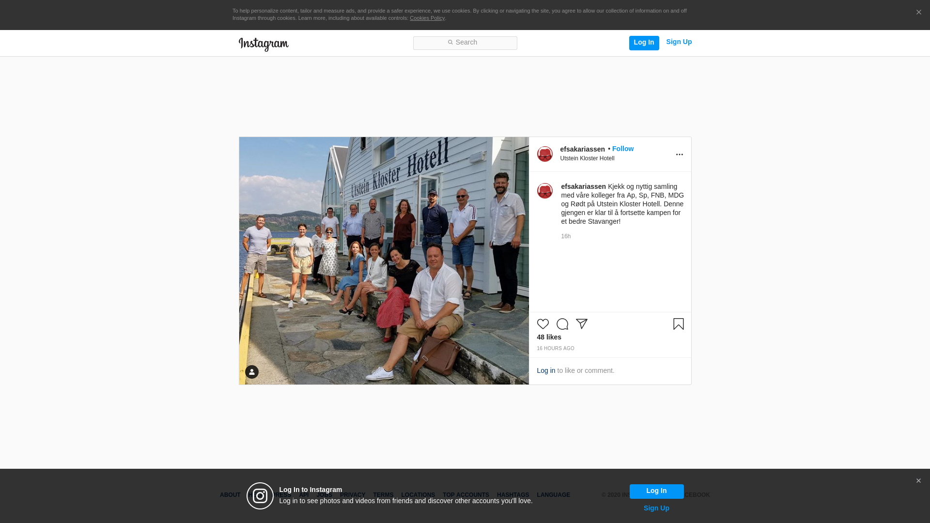Open the Utstein Kloster Hotell location link

pos(587,158)
